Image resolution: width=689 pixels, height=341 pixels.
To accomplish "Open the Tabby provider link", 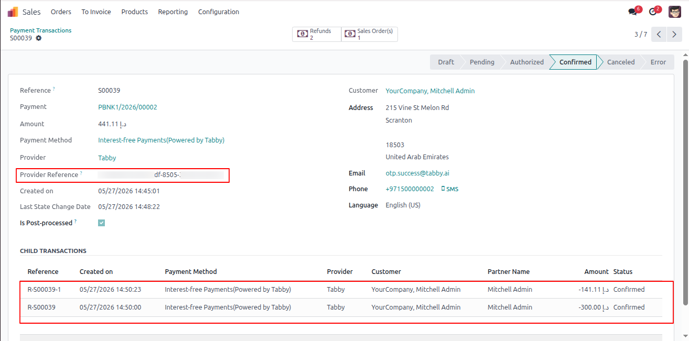I will (x=107, y=158).
